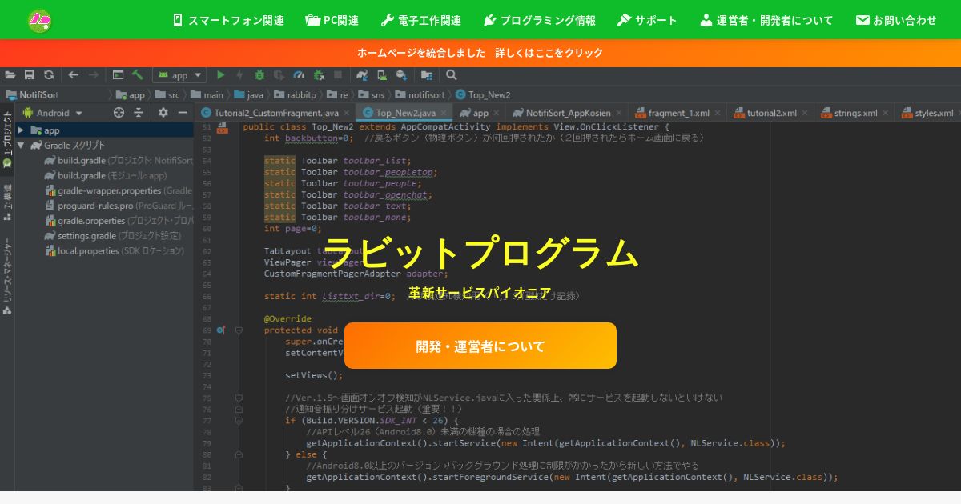Click the Forward navigation arrow
Image resolution: width=961 pixels, height=504 pixels.
pyautogui.click(x=94, y=75)
